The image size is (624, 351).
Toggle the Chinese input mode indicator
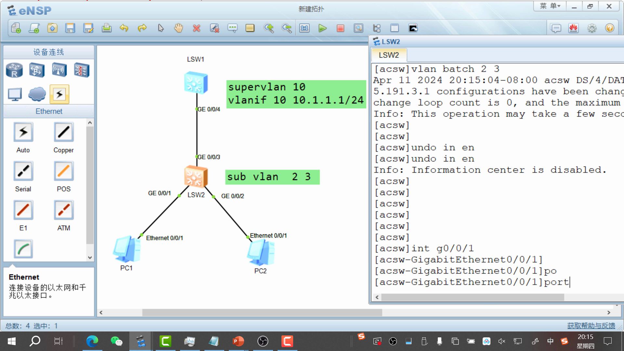coord(550,341)
